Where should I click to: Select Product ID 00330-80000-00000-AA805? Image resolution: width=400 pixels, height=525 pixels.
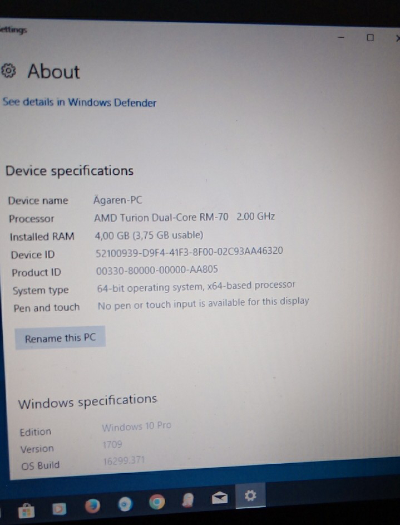click(157, 270)
